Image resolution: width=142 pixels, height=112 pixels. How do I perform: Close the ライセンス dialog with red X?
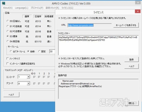pyautogui.click(x=138, y=11)
